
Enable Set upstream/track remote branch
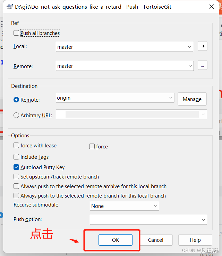(x=16, y=176)
